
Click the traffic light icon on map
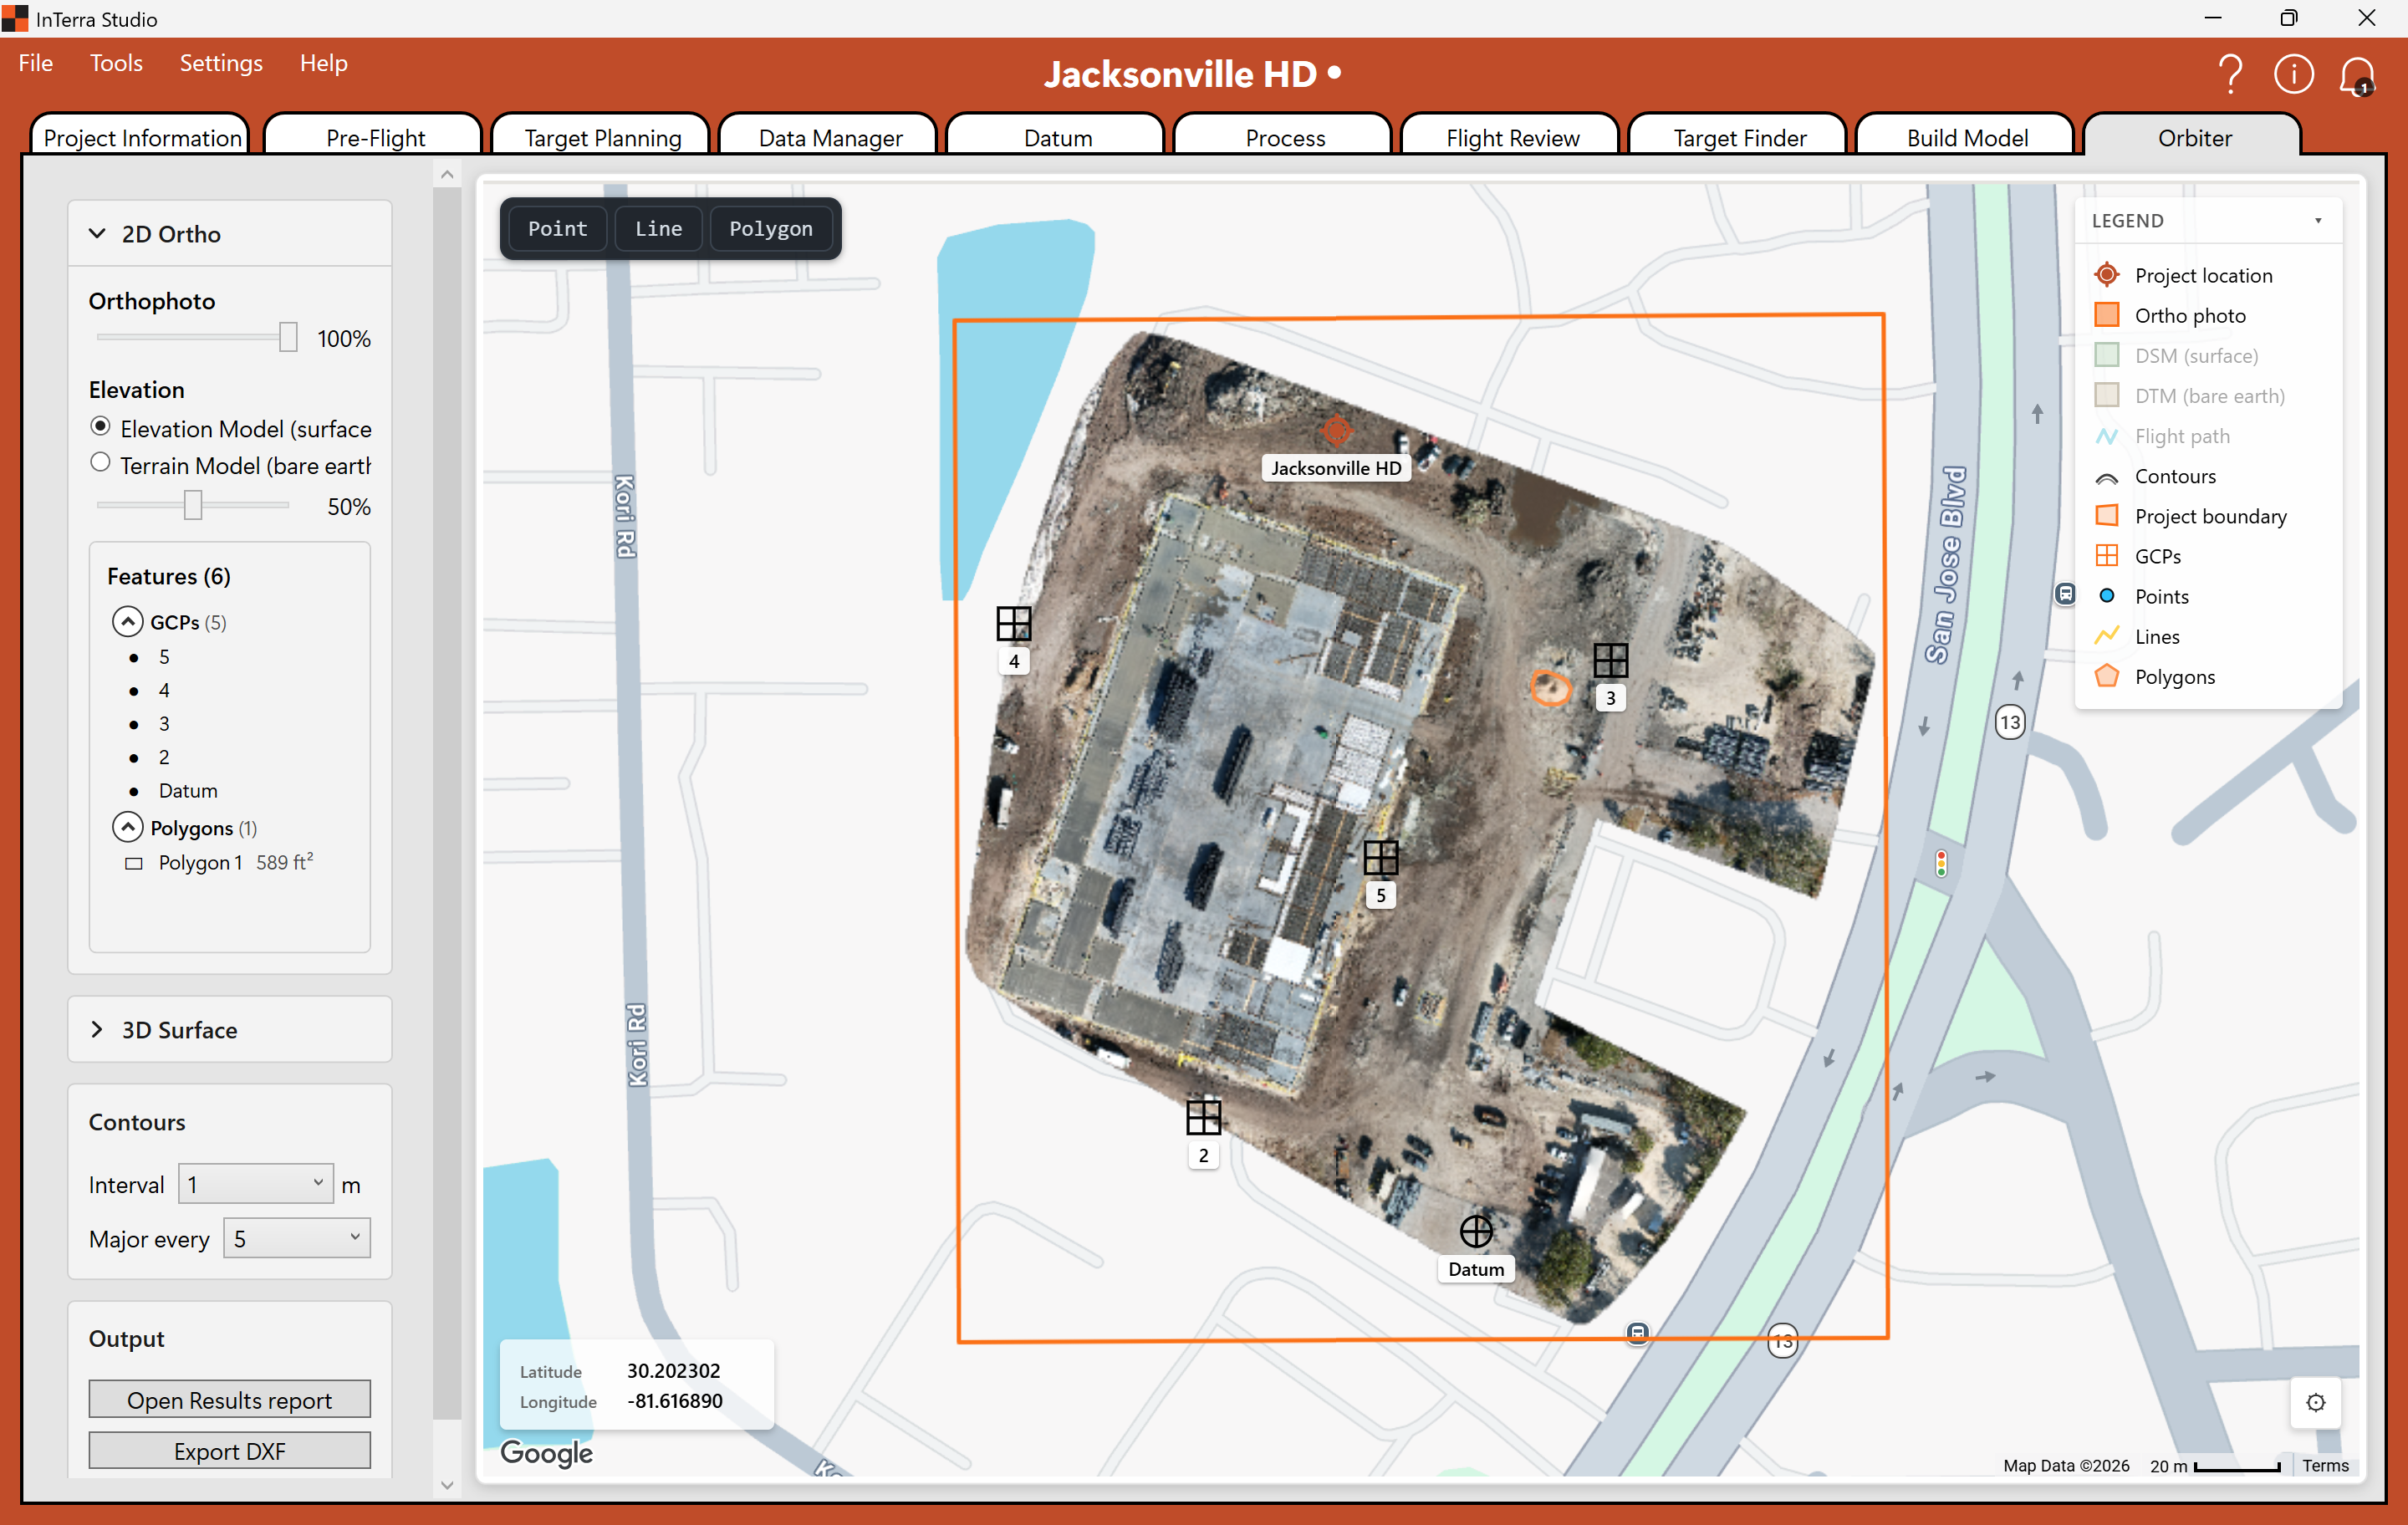click(1940, 863)
